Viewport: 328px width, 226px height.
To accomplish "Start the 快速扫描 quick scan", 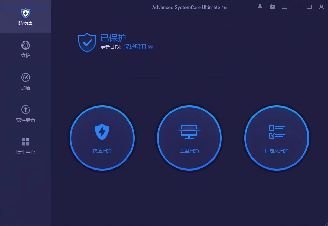I will [102, 138].
